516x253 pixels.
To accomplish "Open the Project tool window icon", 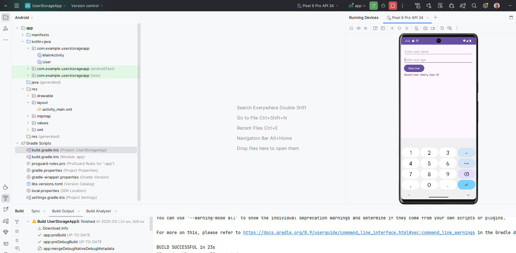I will pos(6,17).
